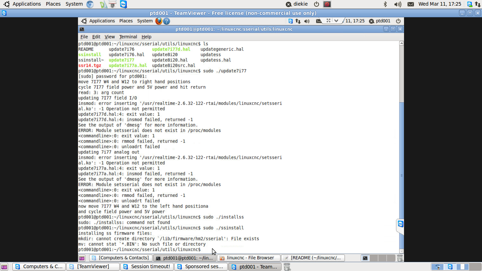Click the update7i77d.hal file name in listing
Screen dimensions: 482x271
coord(171,49)
